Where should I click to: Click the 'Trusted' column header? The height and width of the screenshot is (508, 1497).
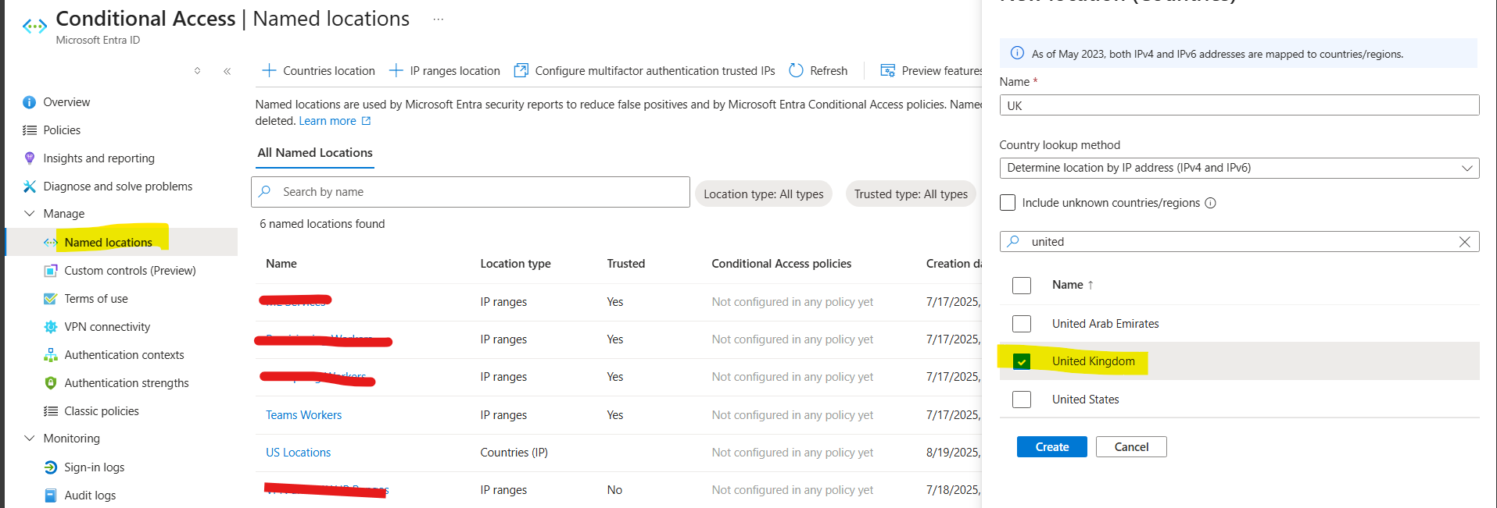pyautogui.click(x=626, y=264)
